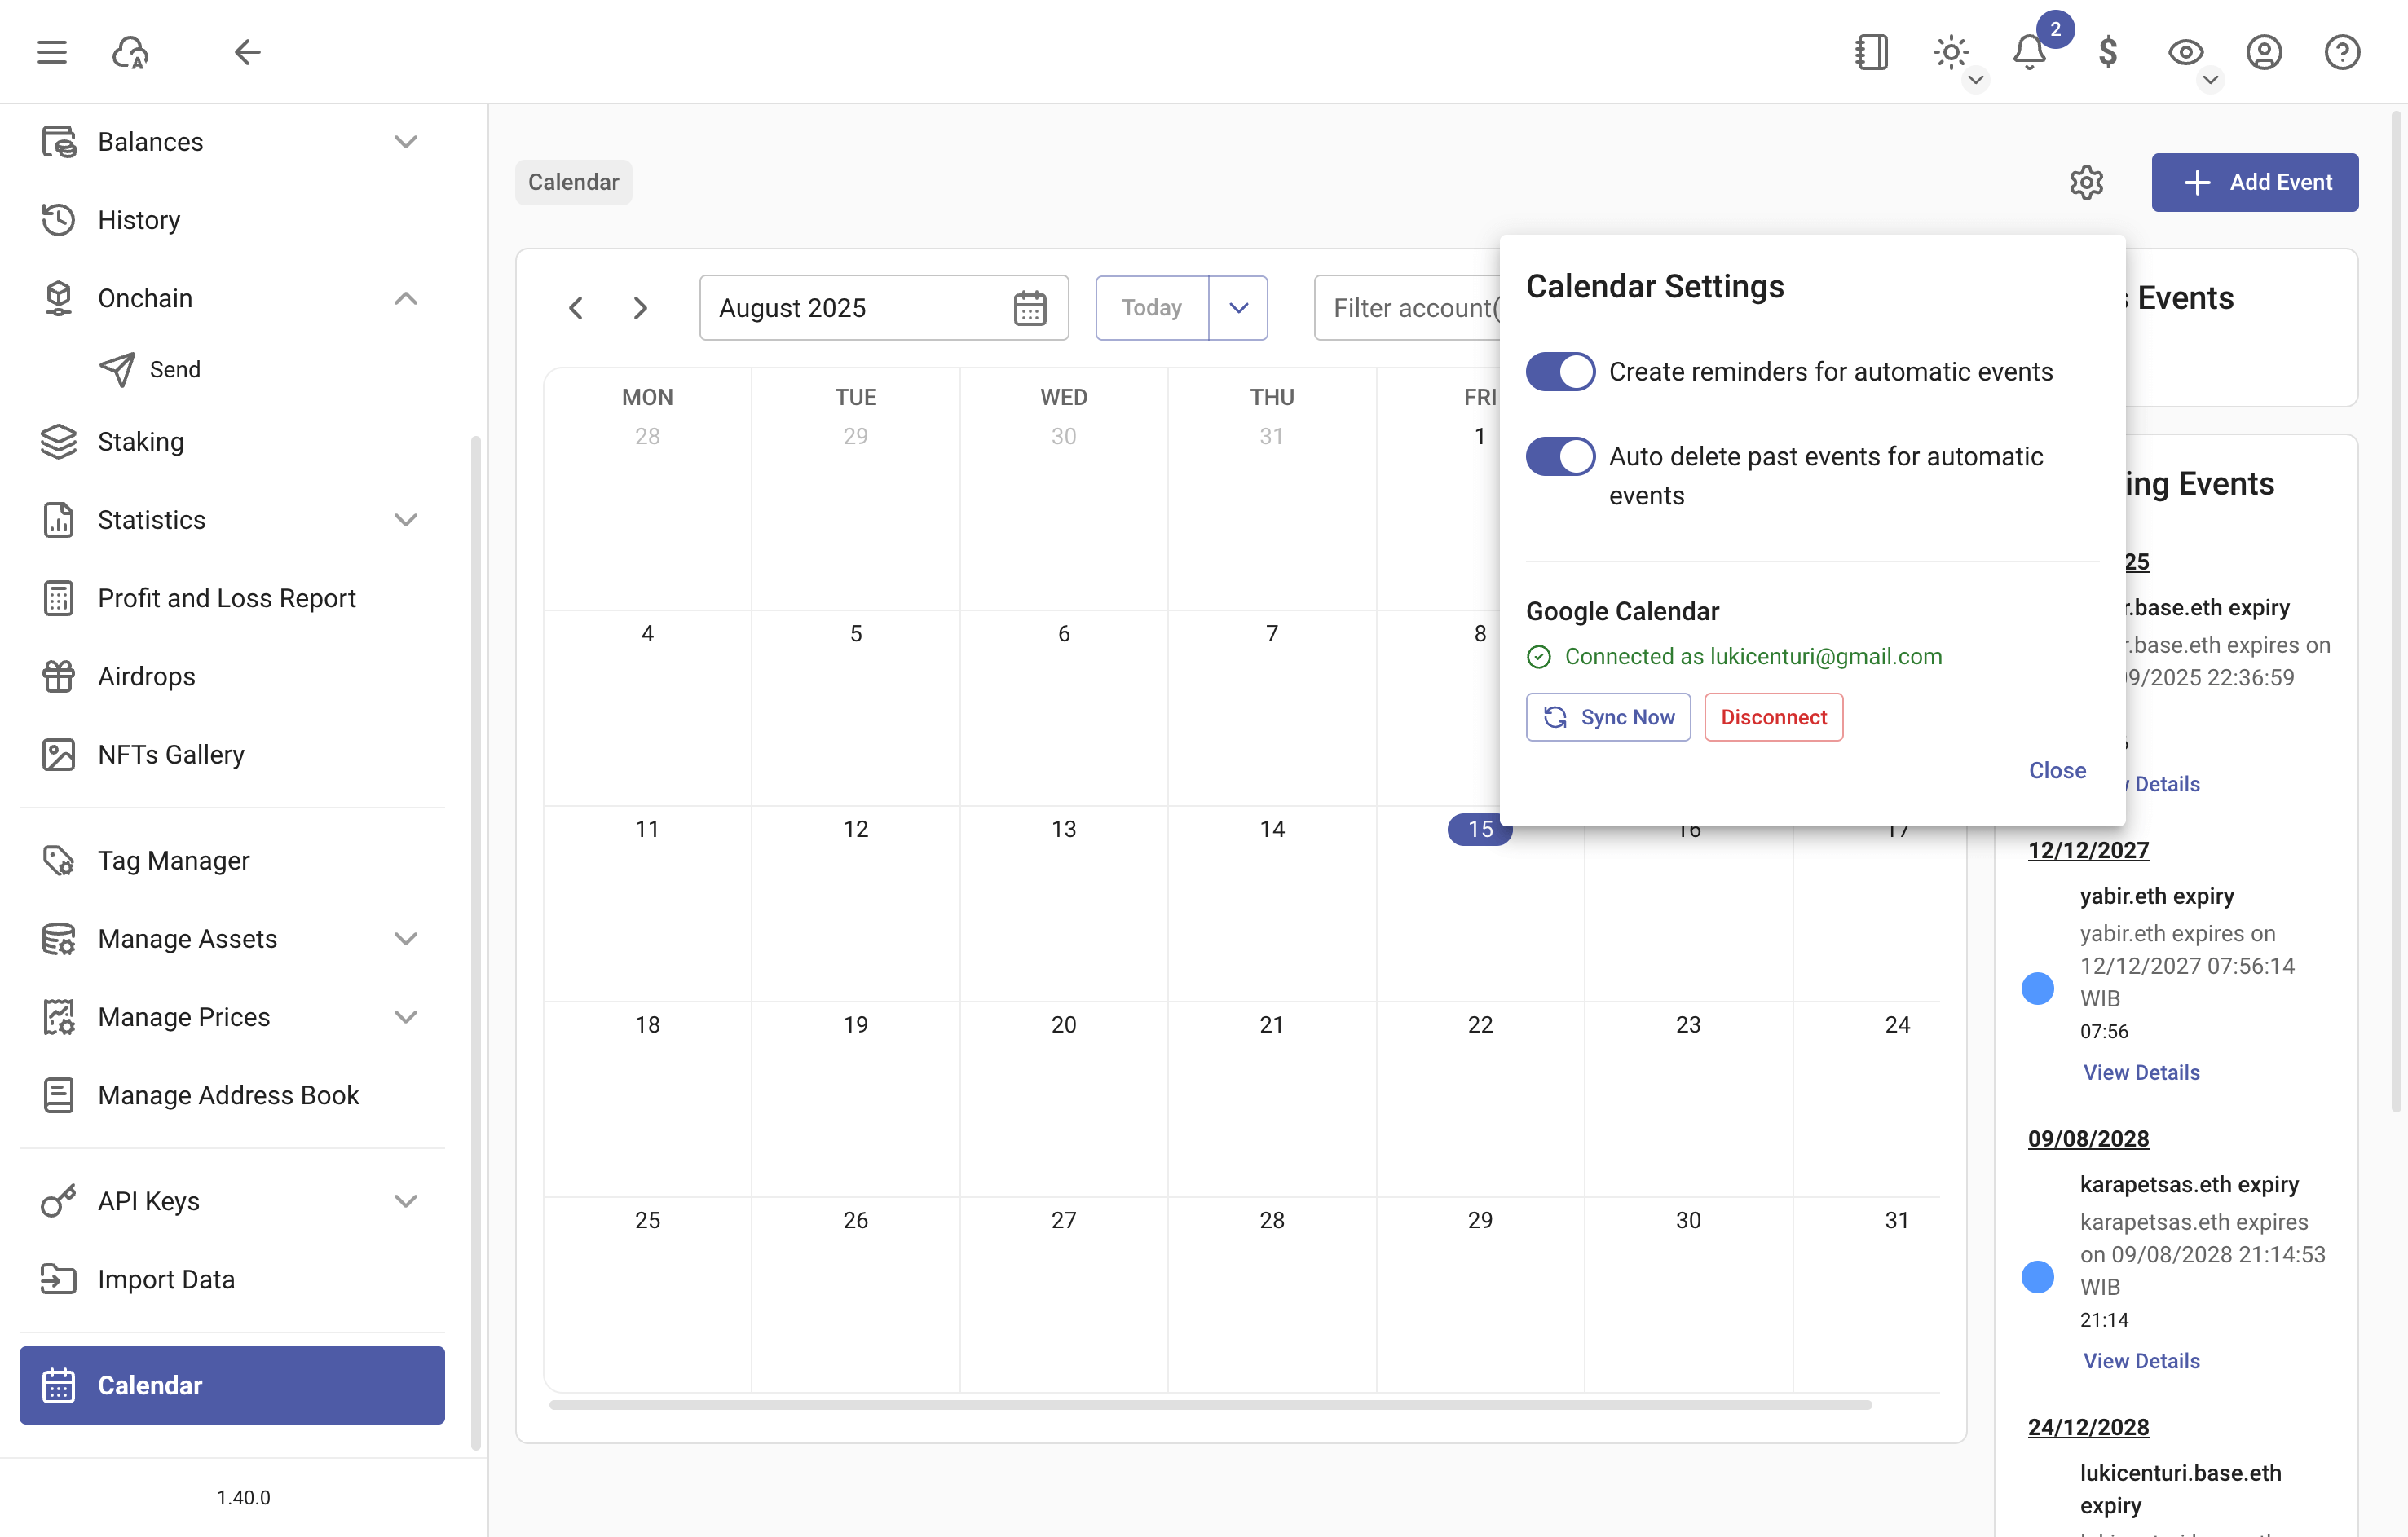Open Tag Manager
The height and width of the screenshot is (1537, 2408).
click(232, 860)
